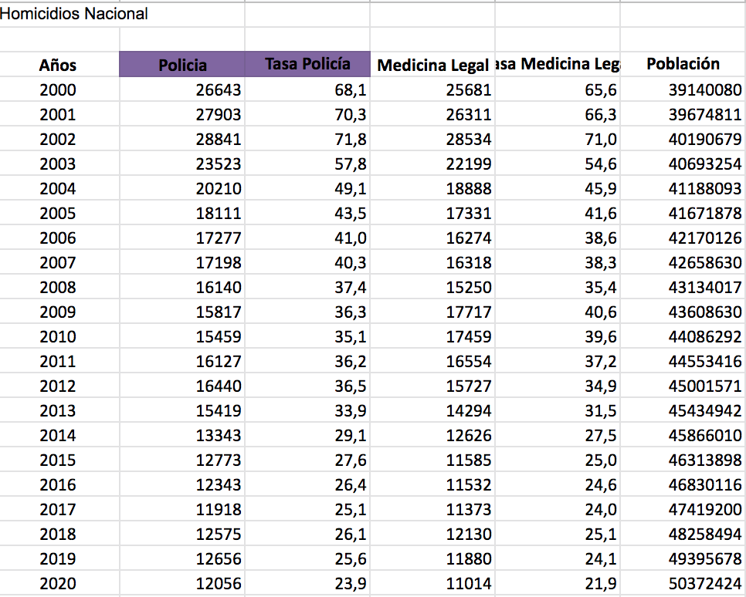The width and height of the screenshot is (746, 597).
Task: Click the 'Años' column header
Action: pos(58,65)
